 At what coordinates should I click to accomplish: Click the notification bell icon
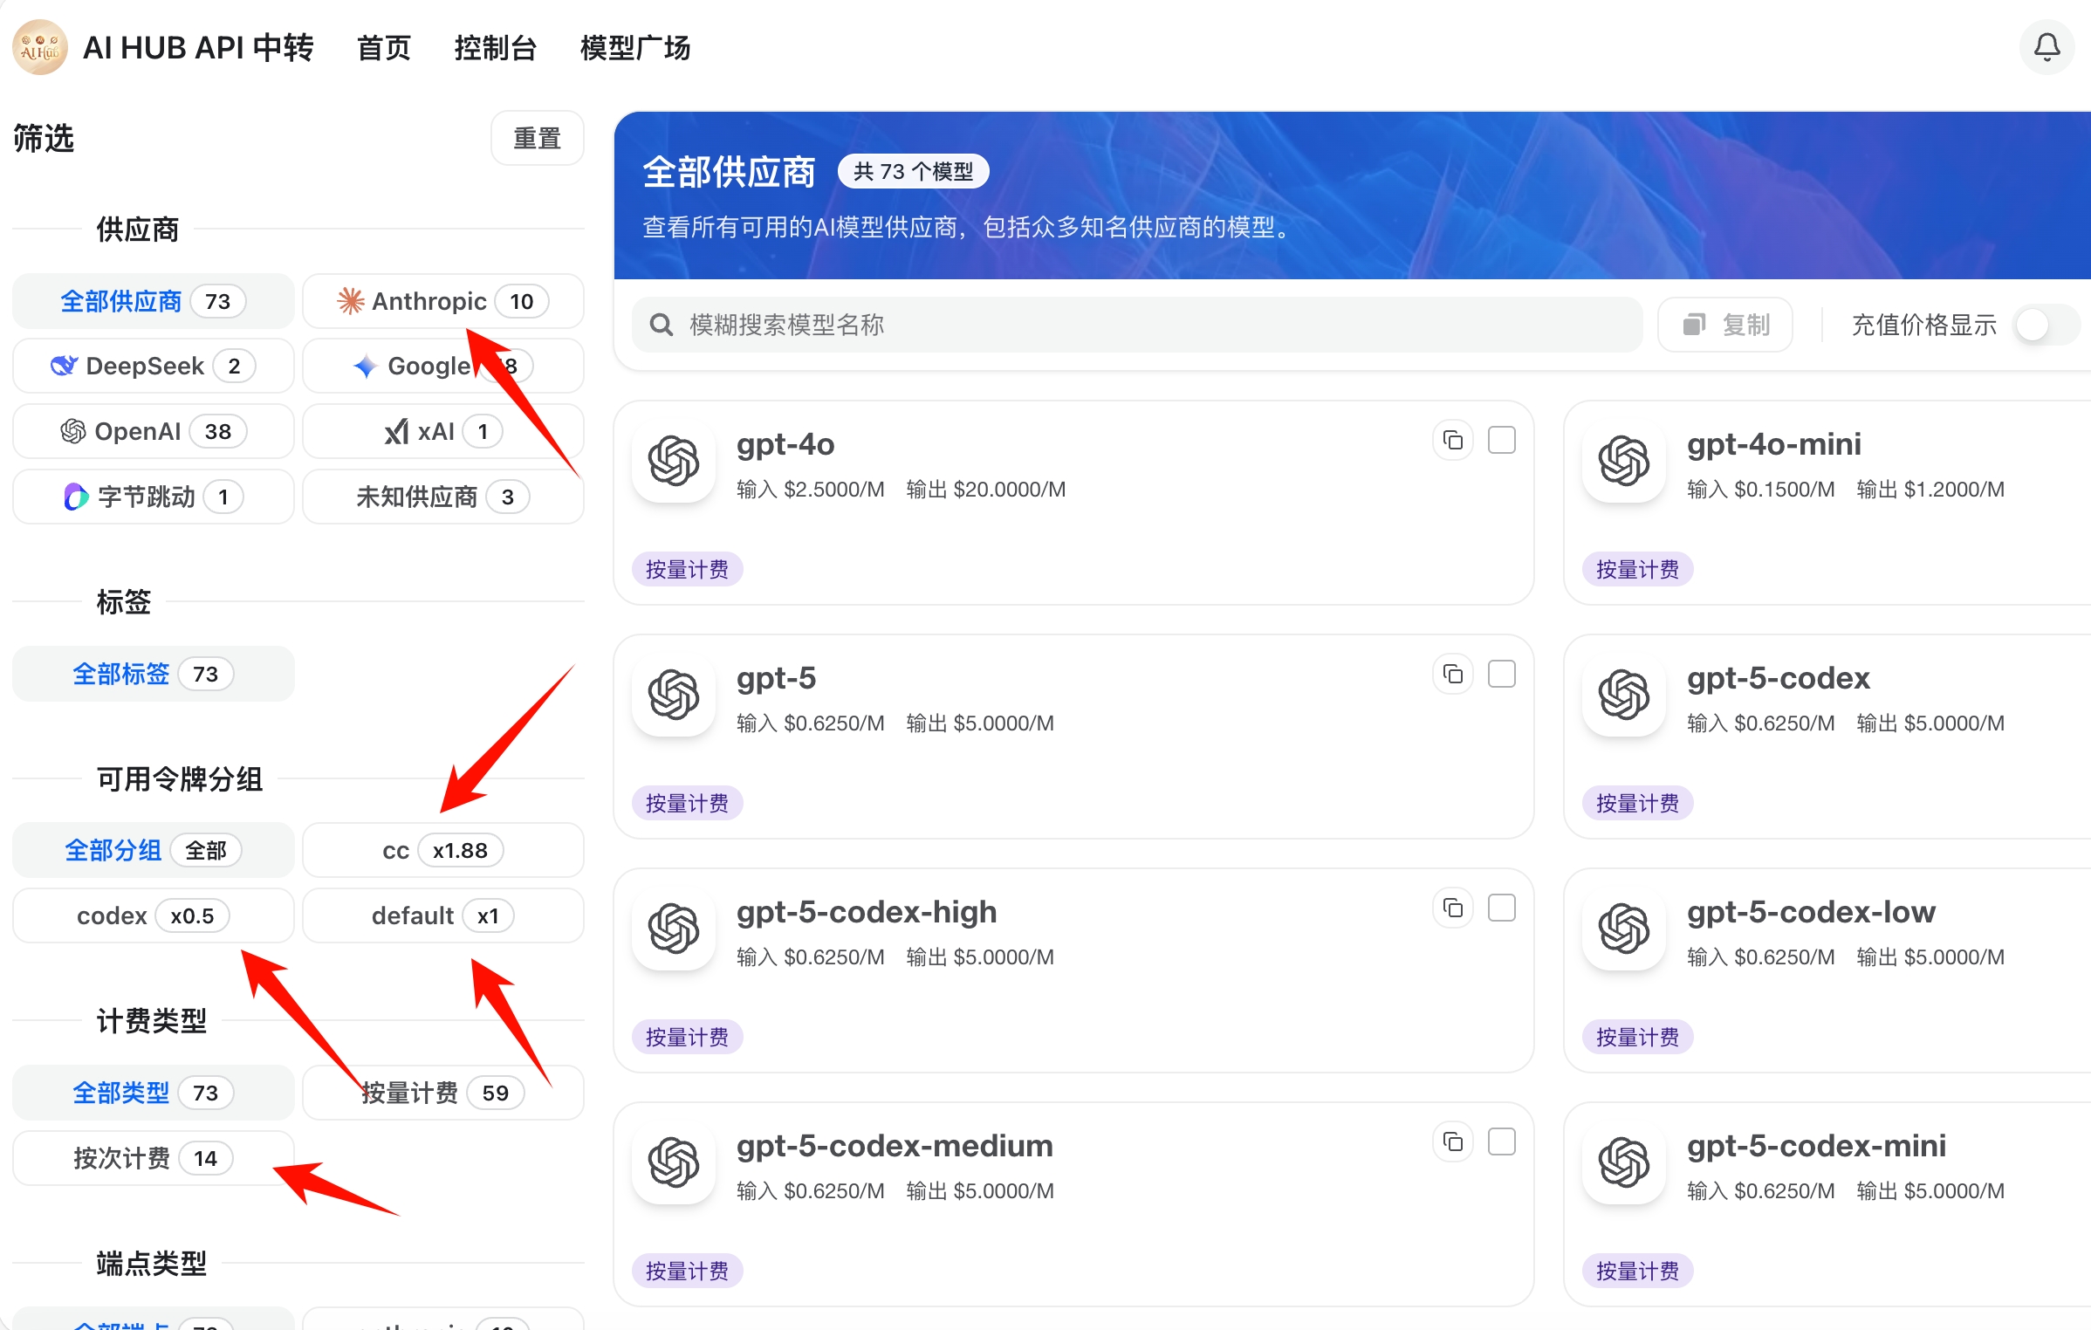[2046, 47]
